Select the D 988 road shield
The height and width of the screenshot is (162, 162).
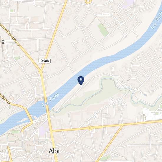[45, 61]
